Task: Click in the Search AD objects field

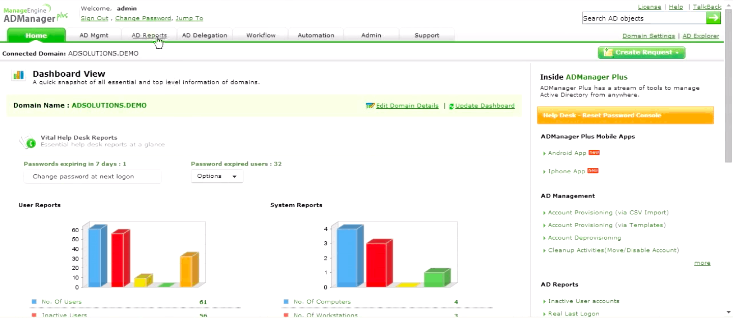Action: point(644,18)
